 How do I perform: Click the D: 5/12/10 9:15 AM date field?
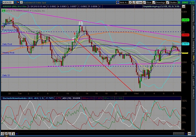(37, 7)
